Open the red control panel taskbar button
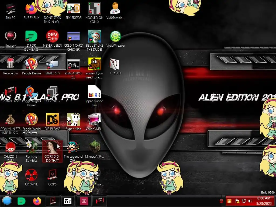276x207 pixels. [x=100, y=201]
